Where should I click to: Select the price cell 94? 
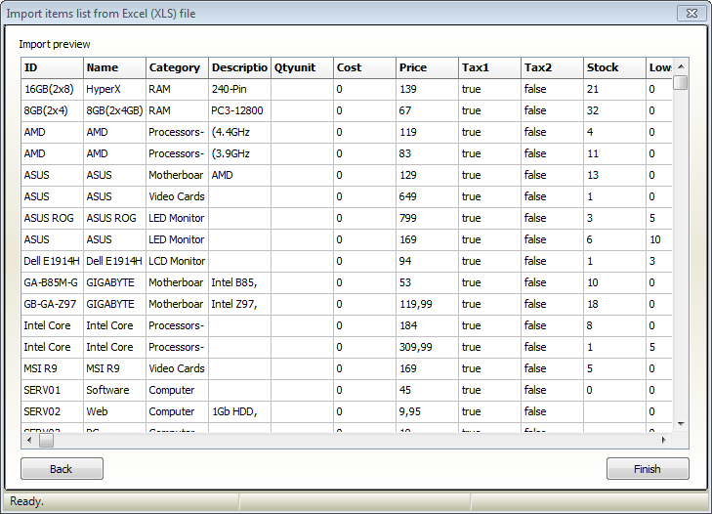point(427,261)
